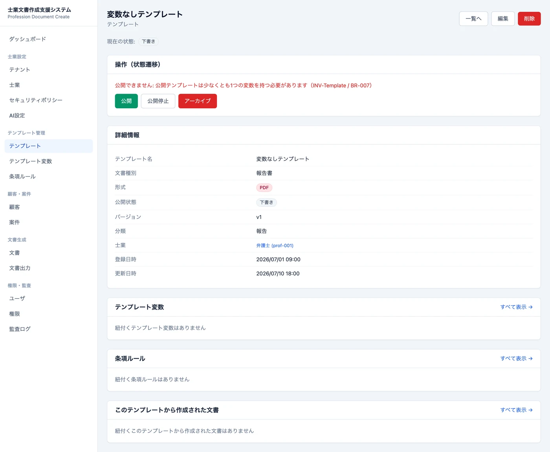
Task: Open AI設定 in the sidebar
Action: 49,116
